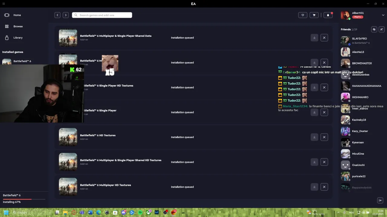Open Windows Start menu
The image size is (387, 217).
click(6, 212)
